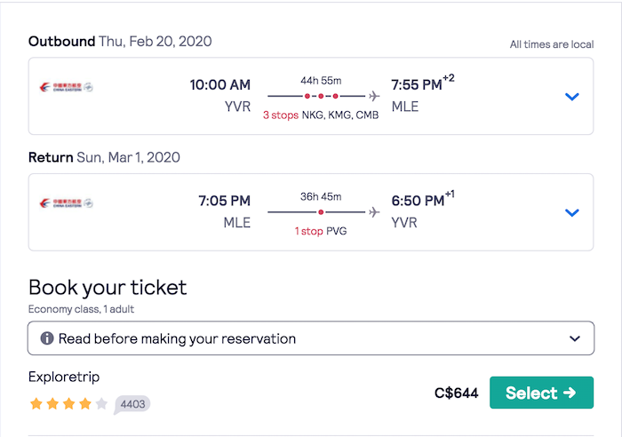
Task: Click the 7:55 PM MLE arrival time
Action: [417, 84]
